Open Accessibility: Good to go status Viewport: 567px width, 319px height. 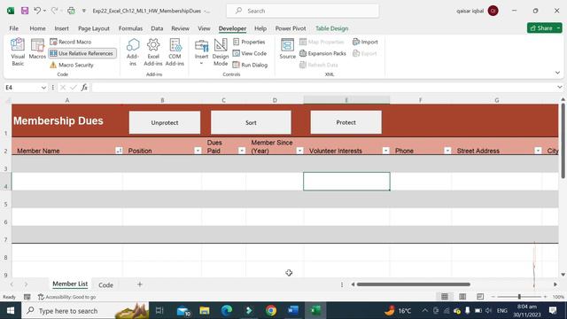pyautogui.click(x=67, y=297)
